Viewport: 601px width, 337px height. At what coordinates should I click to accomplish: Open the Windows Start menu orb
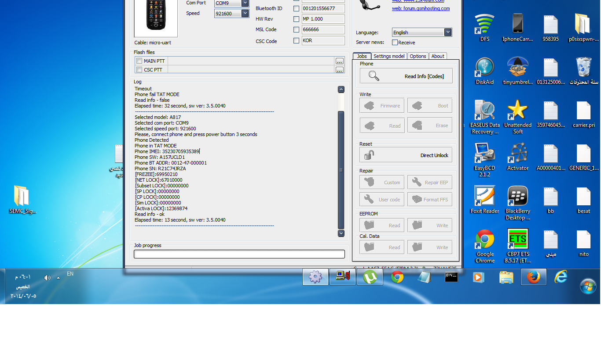point(588,286)
